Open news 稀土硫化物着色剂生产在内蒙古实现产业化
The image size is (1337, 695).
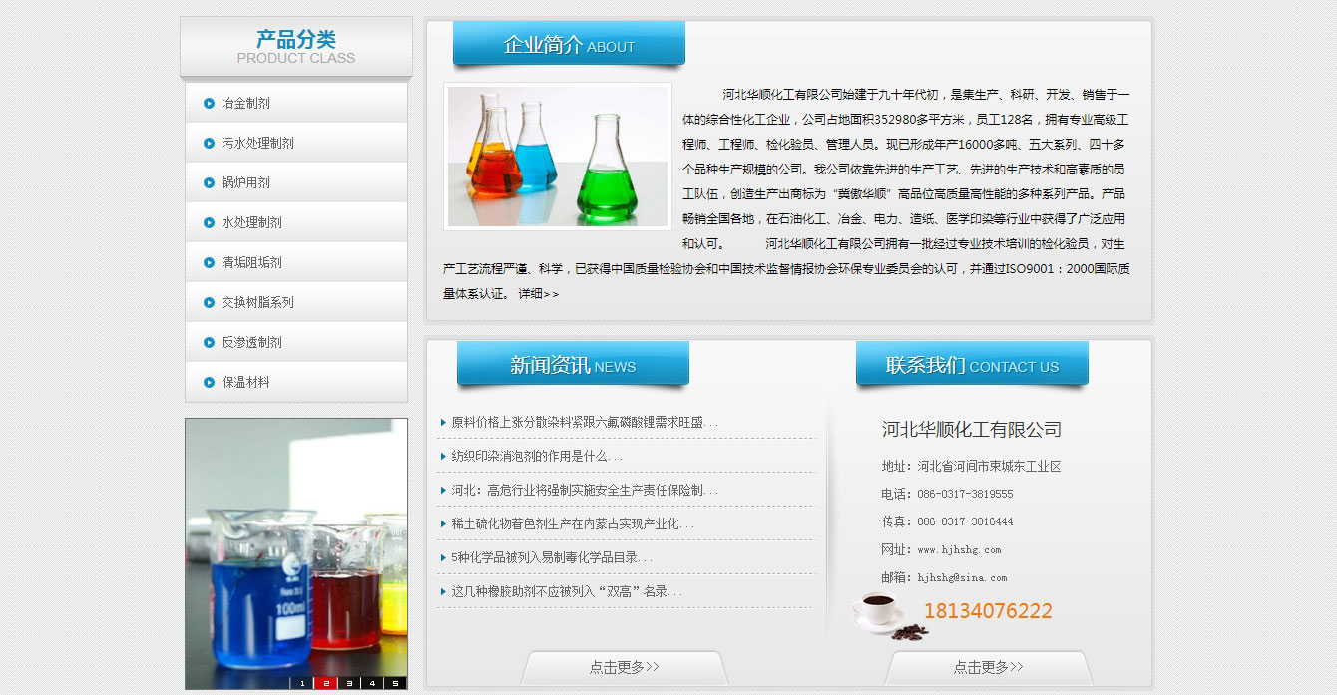click(x=572, y=523)
